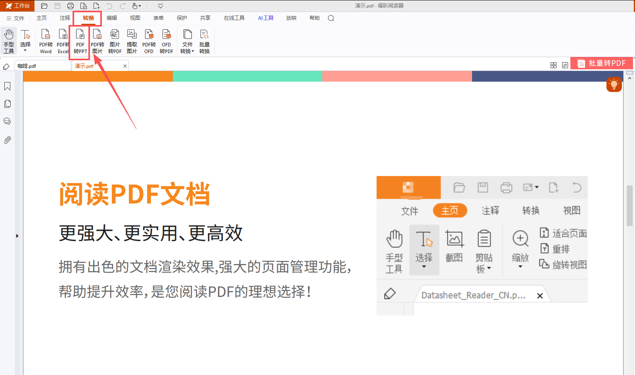Activate the 手型工具 hand tool
The image size is (635, 375).
coord(9,41)
